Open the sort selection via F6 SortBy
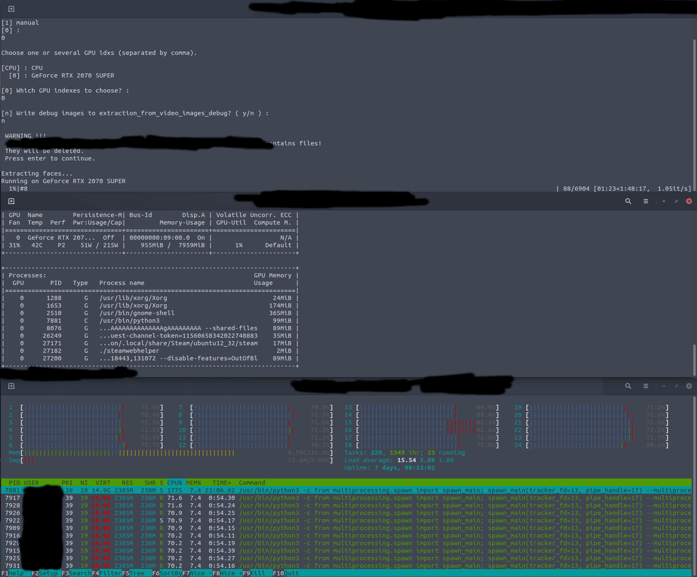The width and height of the screenshot is (697, 577). point(167,573)
